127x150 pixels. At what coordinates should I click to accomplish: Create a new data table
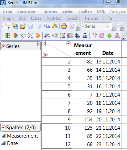click(x=8, y=26)
